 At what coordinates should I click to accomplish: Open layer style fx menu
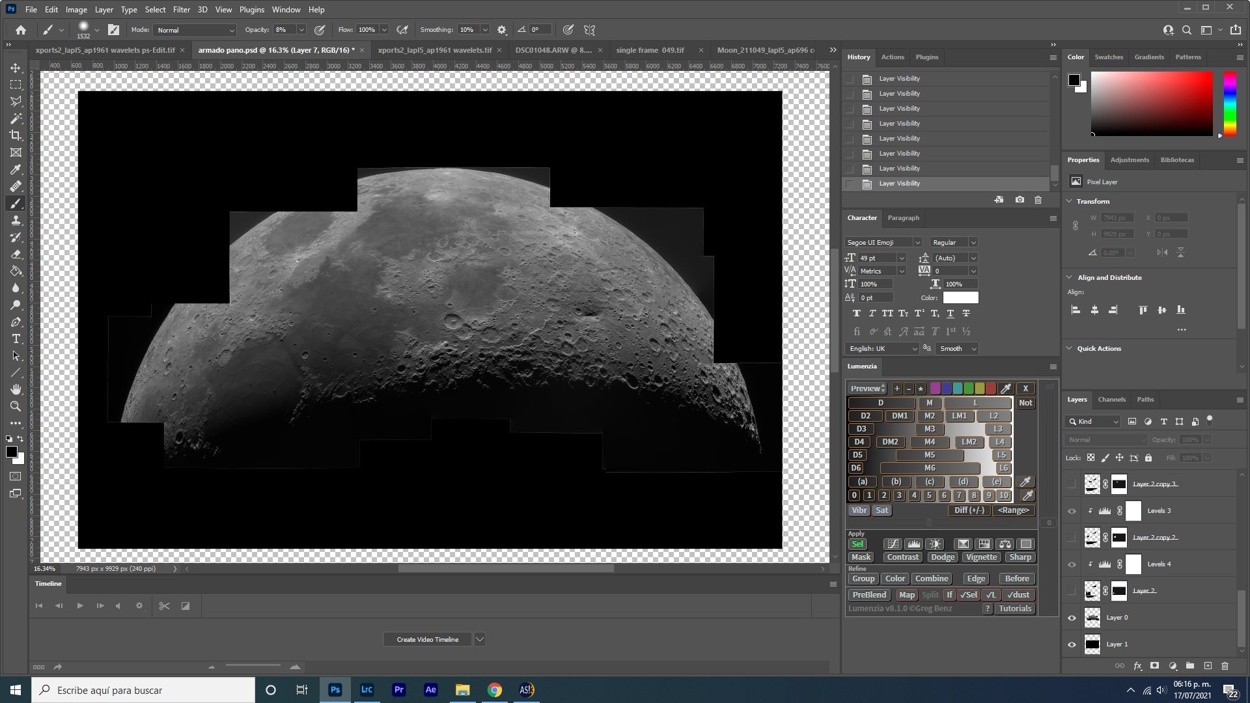click(x=1137, y=666)
